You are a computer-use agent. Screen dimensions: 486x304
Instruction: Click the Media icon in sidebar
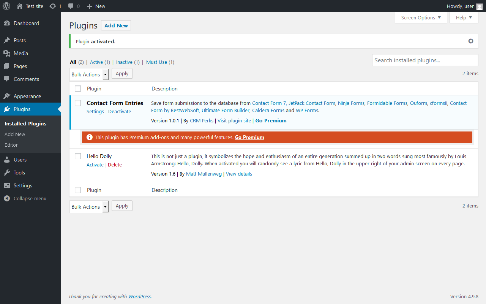7,53
